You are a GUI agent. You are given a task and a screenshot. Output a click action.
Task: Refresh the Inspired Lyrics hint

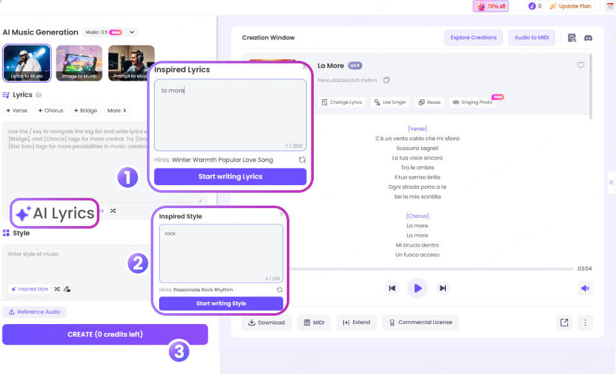(x=302, y=159)
